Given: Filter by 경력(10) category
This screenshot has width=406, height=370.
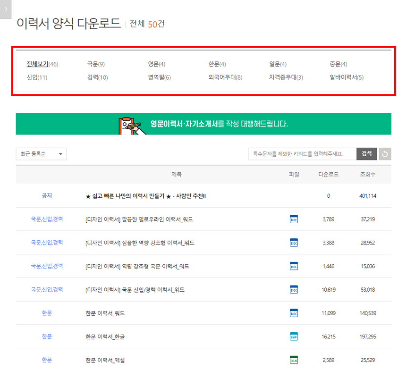Looking at the screenshot, I should (97, 77).
